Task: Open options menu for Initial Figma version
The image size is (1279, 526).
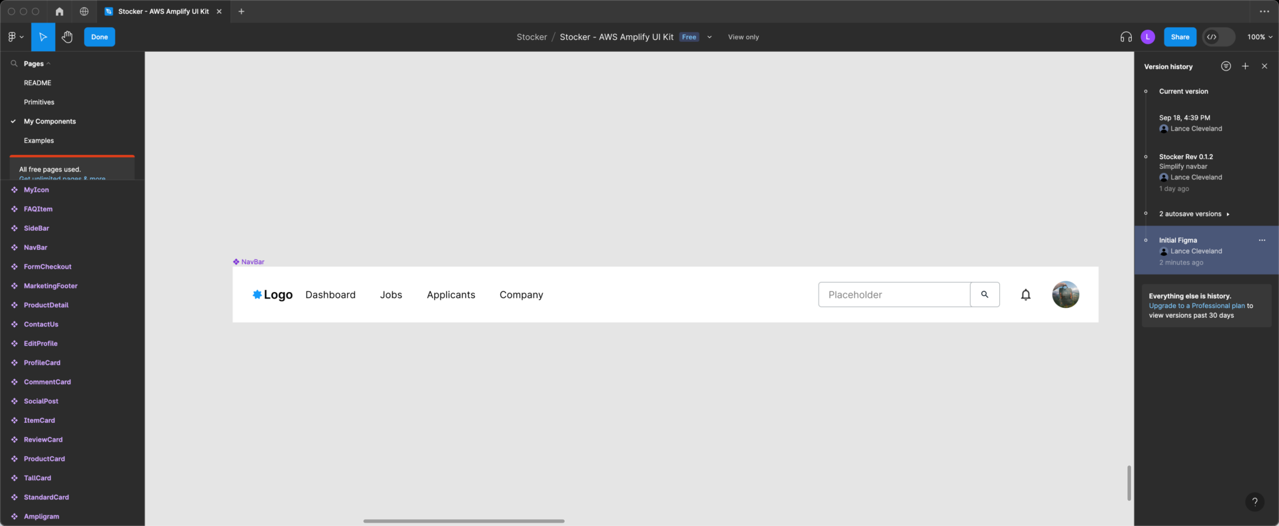Action: [1262, 240]
